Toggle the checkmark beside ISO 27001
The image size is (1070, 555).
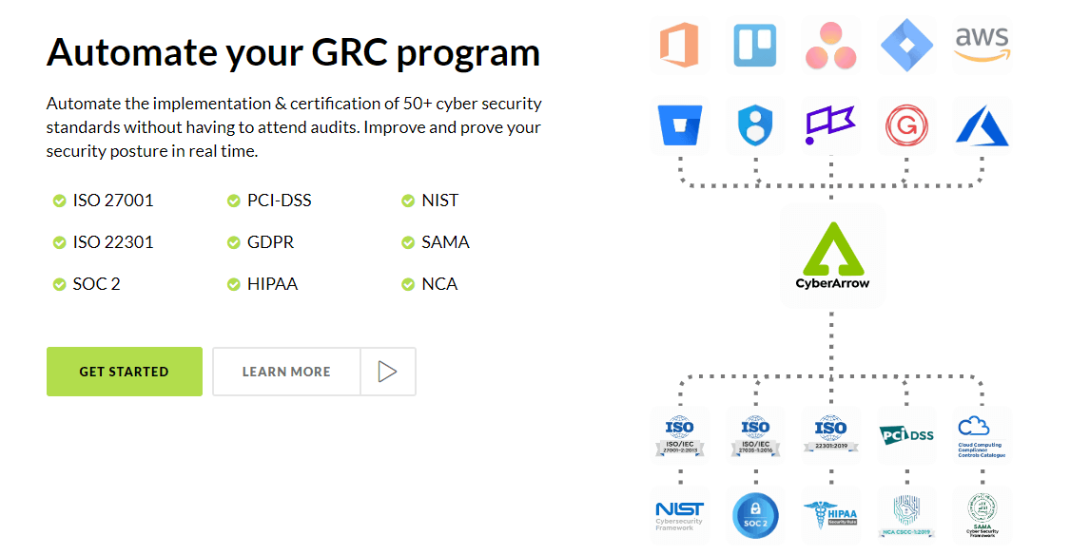(59, 201)
